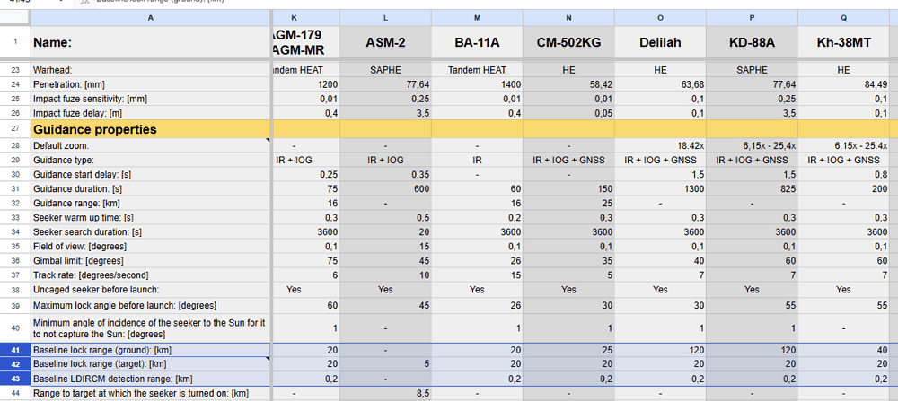
Task: Select row 27 header
Action: 15,129
